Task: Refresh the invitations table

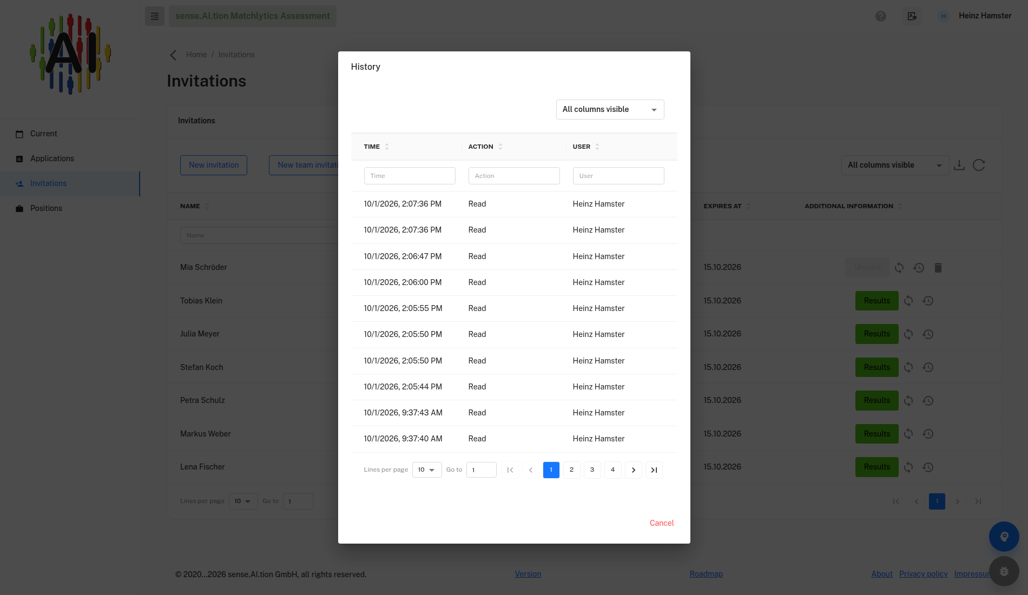Action: point(979,165)
